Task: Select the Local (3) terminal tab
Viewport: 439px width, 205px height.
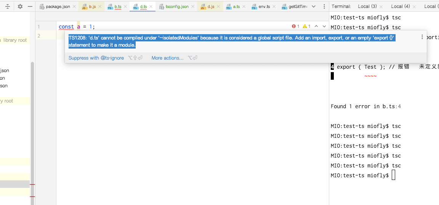Action: point(367,6)
